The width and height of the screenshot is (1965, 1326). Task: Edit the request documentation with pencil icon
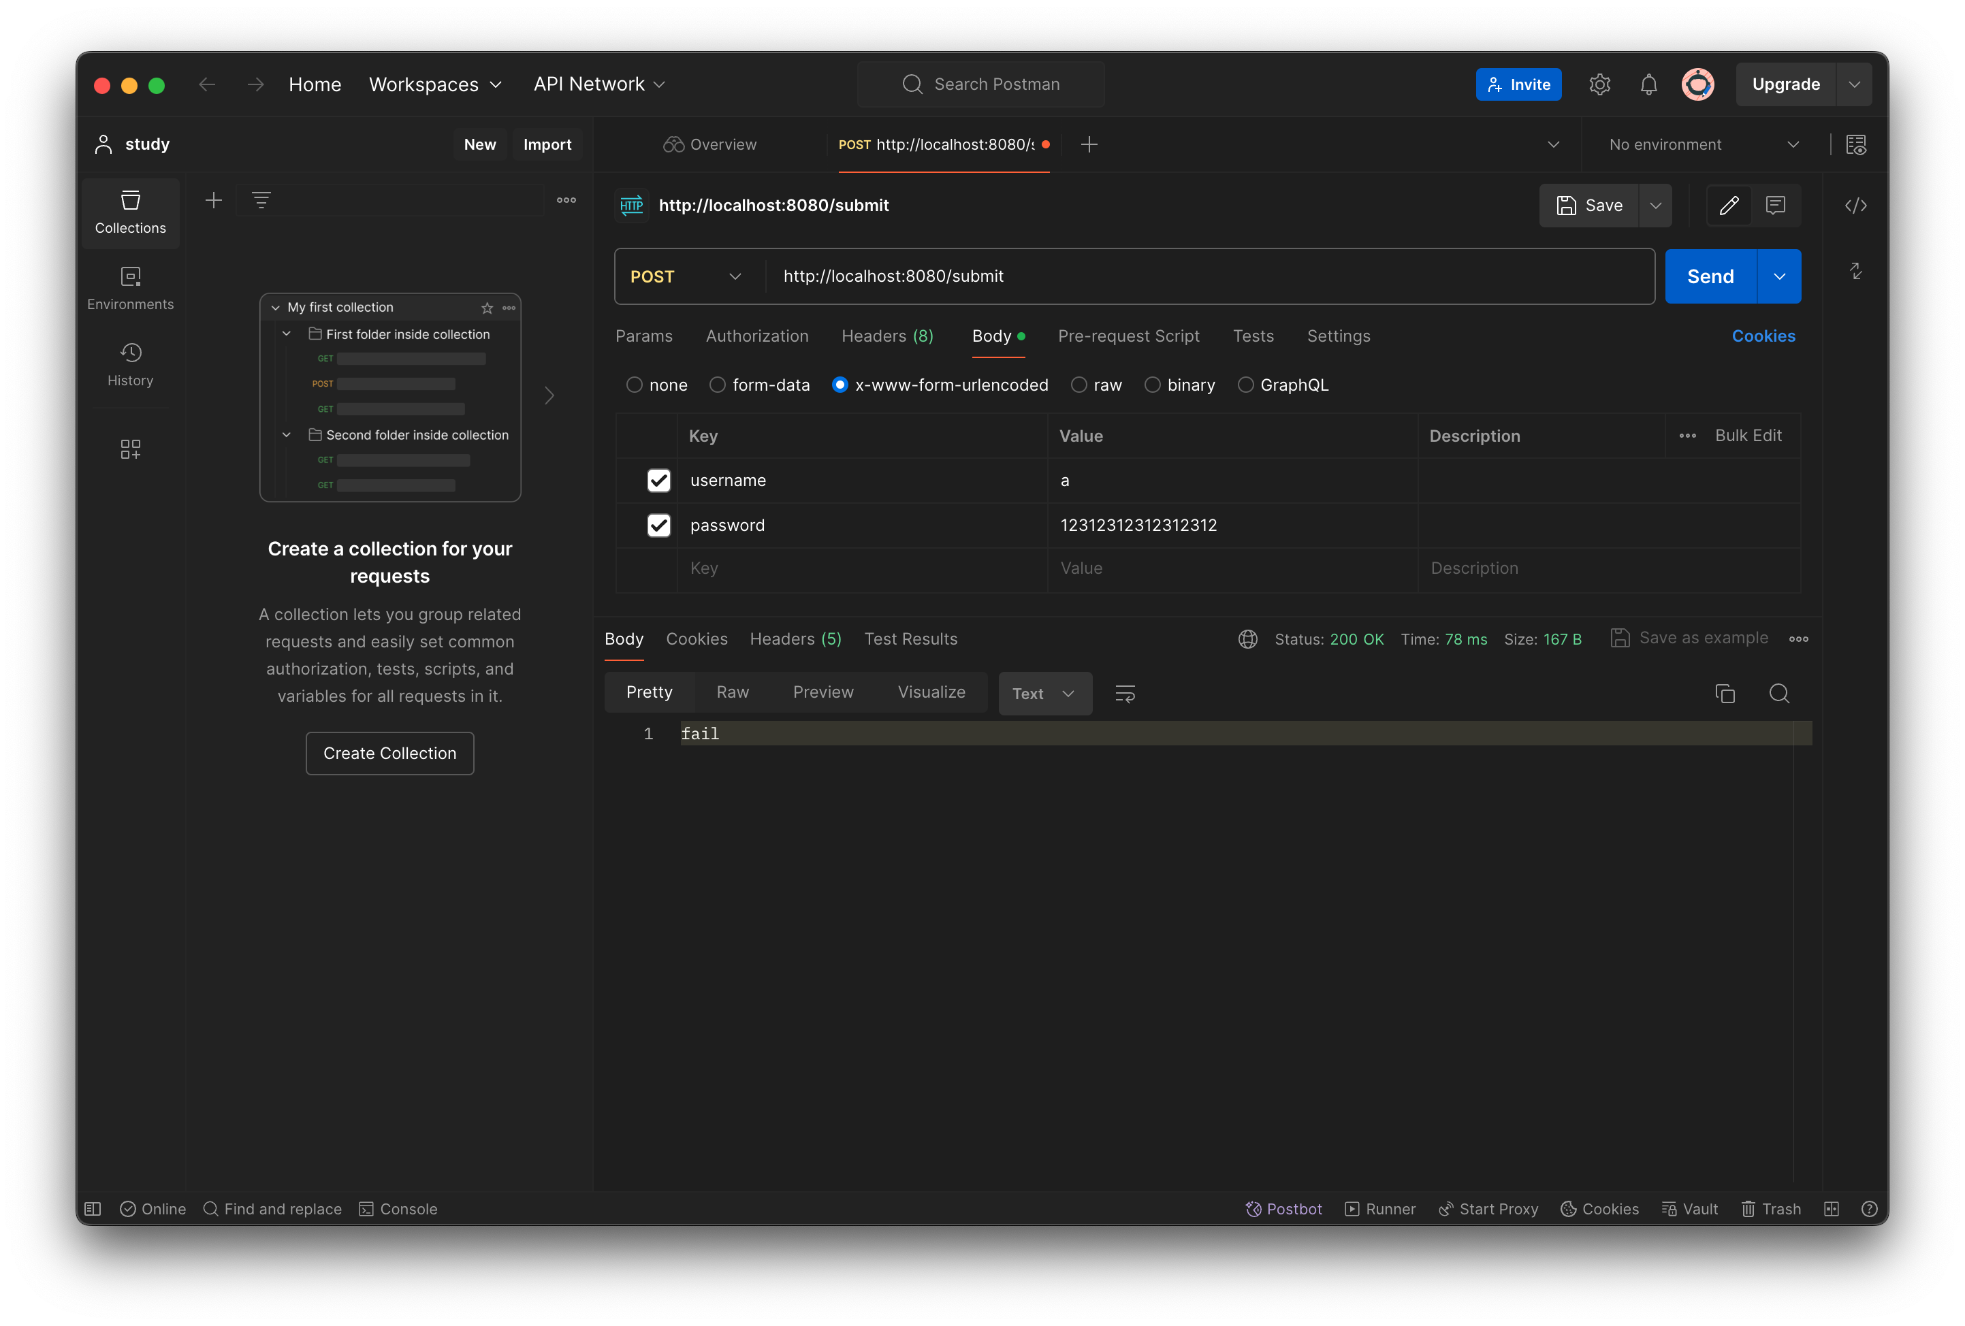coord(1729,206)
